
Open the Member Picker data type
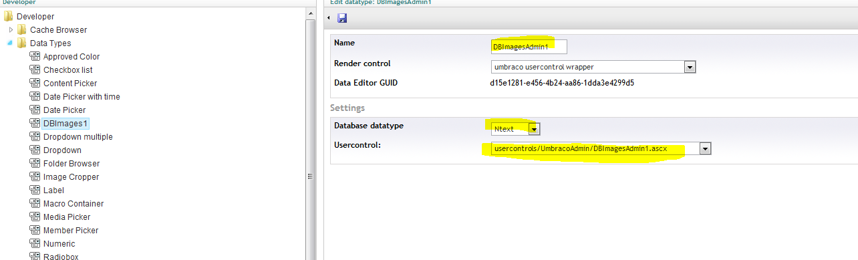pos(71,230)
